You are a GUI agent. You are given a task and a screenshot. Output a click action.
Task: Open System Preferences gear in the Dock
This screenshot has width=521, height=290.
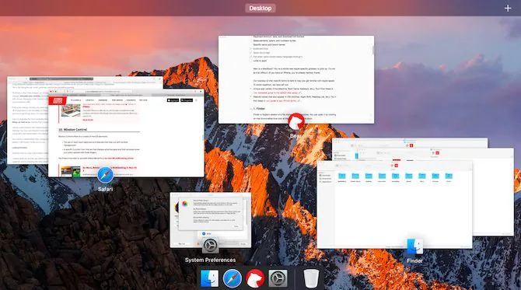coord(278,278)
